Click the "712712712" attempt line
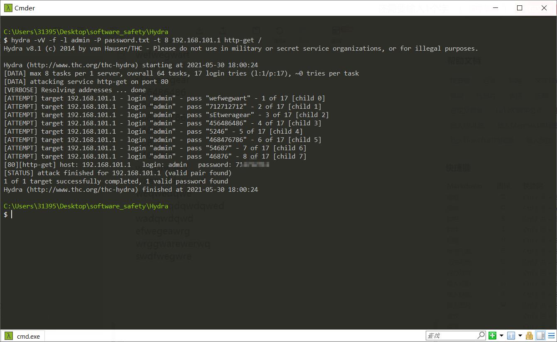Image resolution: width=557 pixels, height=342 pixels. (x=162, y=107)
